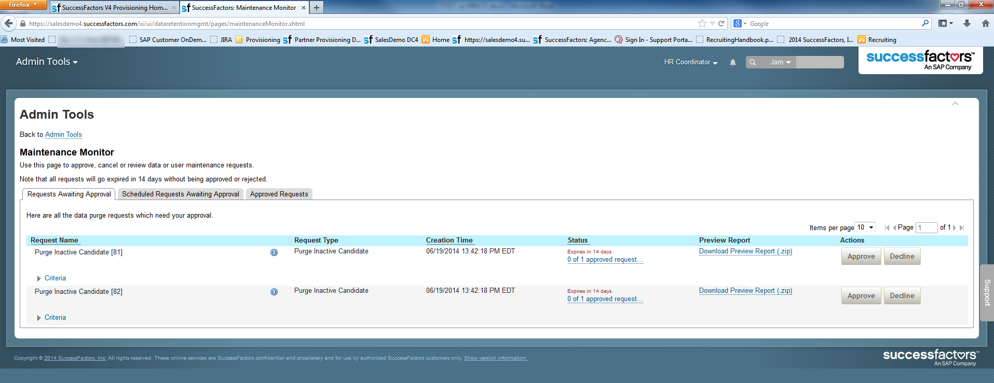This screenshot has height=383, width=994.
Task: Open the bookmarks menu toolbar icon
Action: (946, 23)
